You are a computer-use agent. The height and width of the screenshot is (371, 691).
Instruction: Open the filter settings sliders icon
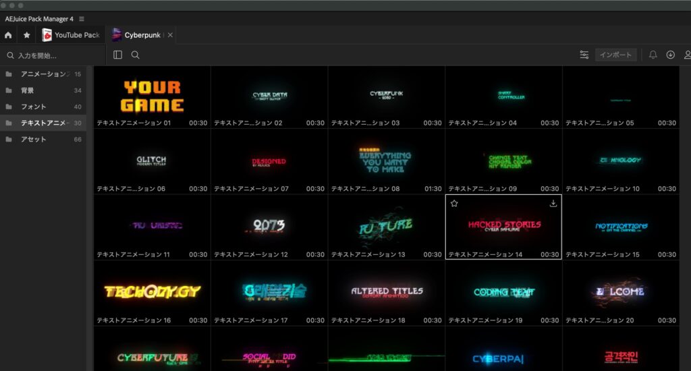pos(584,55)
